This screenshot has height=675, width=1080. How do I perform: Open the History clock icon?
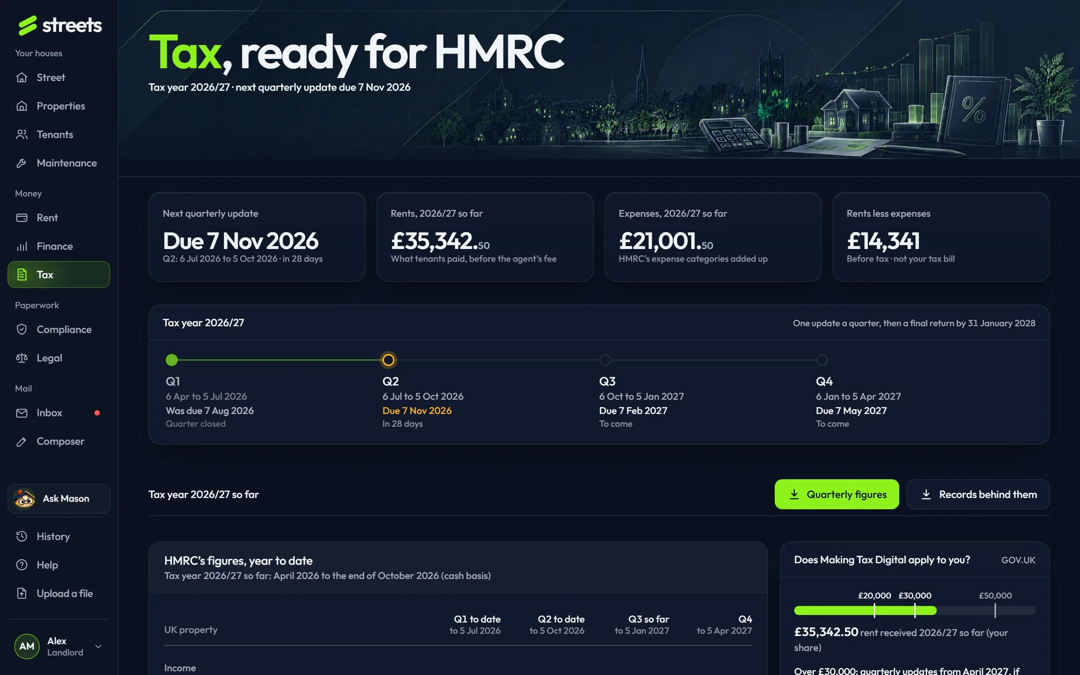click(22, 536)
